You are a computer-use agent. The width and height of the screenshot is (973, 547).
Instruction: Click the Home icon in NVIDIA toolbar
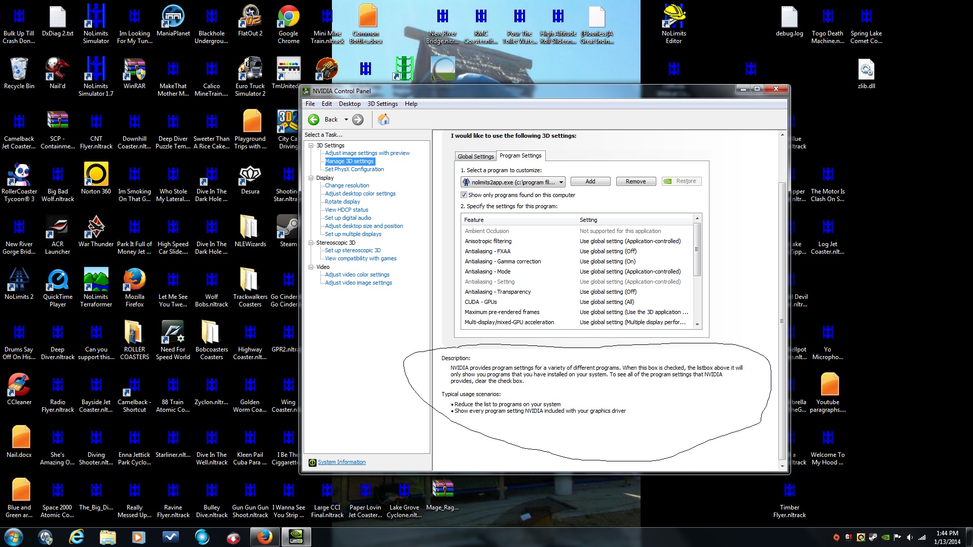click(x=384, y=120)
